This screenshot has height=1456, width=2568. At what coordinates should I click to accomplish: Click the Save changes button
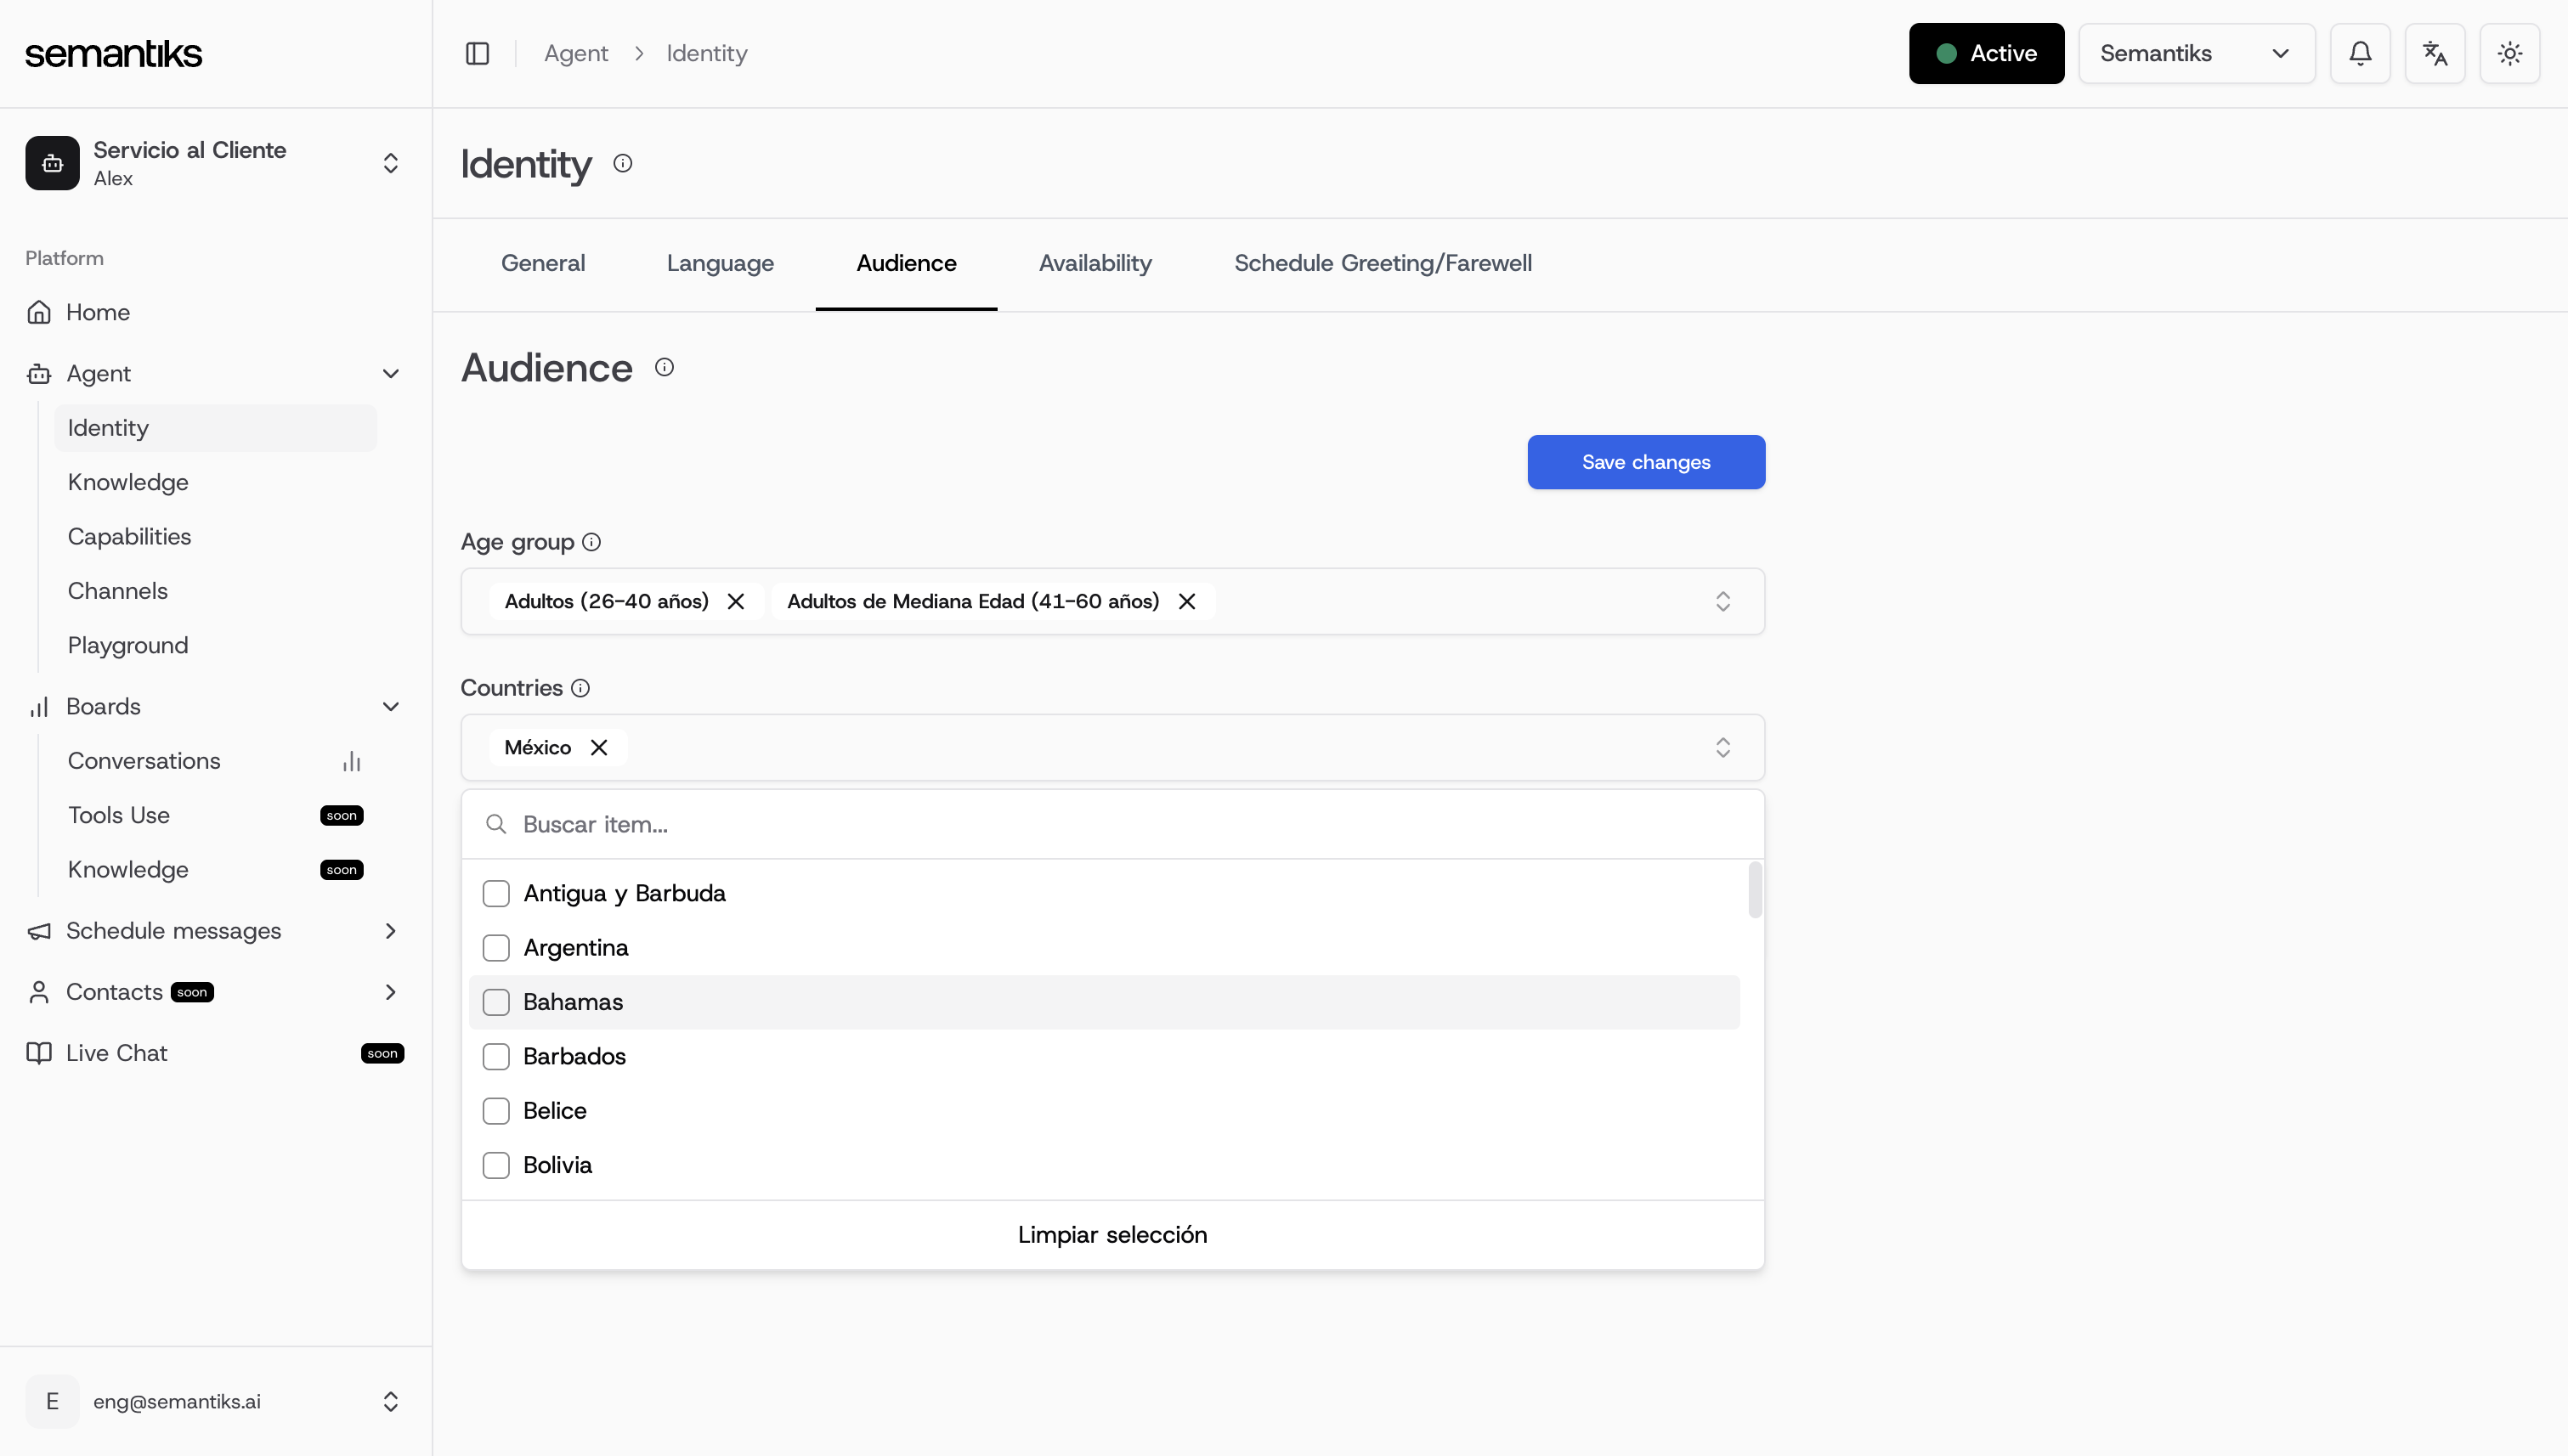coord(1644,462)
